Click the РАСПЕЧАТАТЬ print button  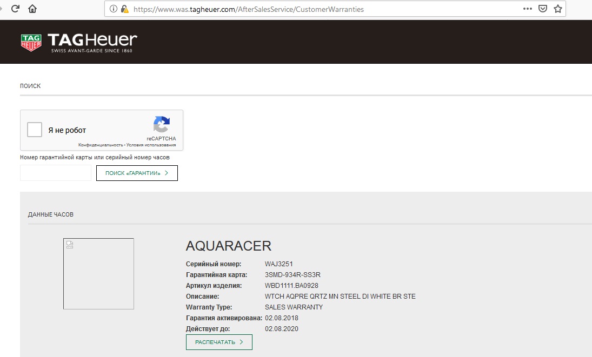(219, 342)
